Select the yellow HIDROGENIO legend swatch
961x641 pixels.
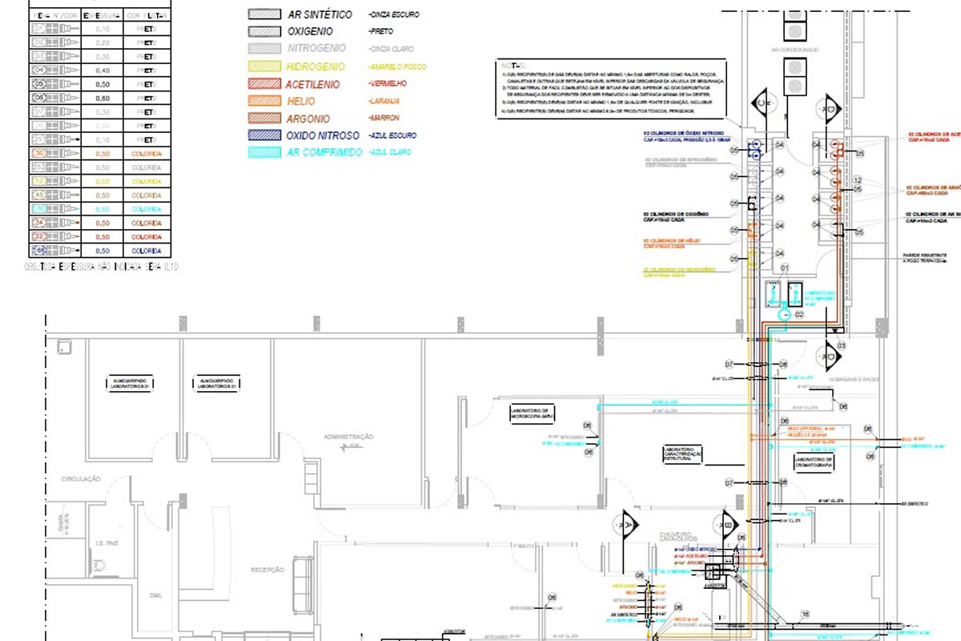(263, 67)
